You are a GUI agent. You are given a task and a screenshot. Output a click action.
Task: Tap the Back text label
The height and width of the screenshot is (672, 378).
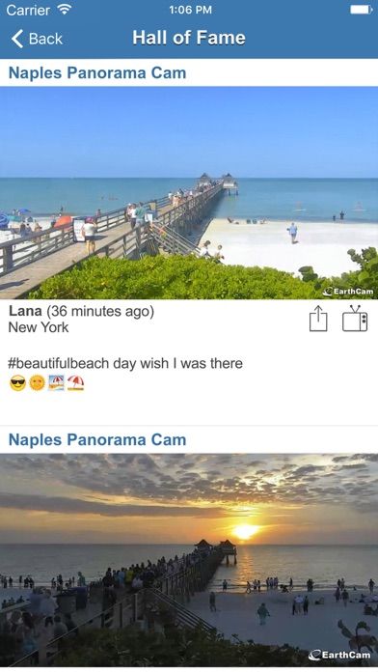point(46,39)
